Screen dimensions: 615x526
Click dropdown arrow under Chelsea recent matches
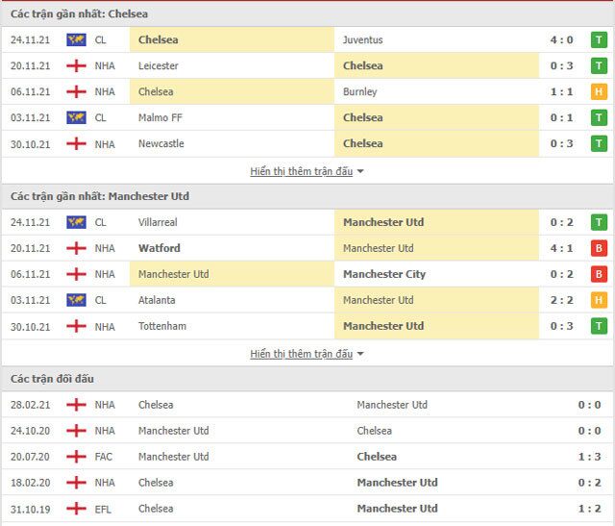point(360,172)
